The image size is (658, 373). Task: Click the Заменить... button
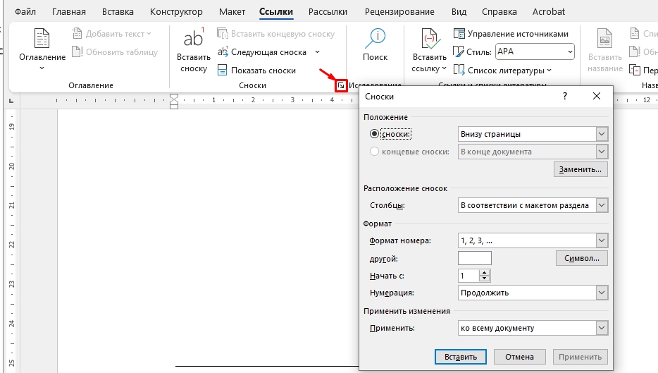581,169
